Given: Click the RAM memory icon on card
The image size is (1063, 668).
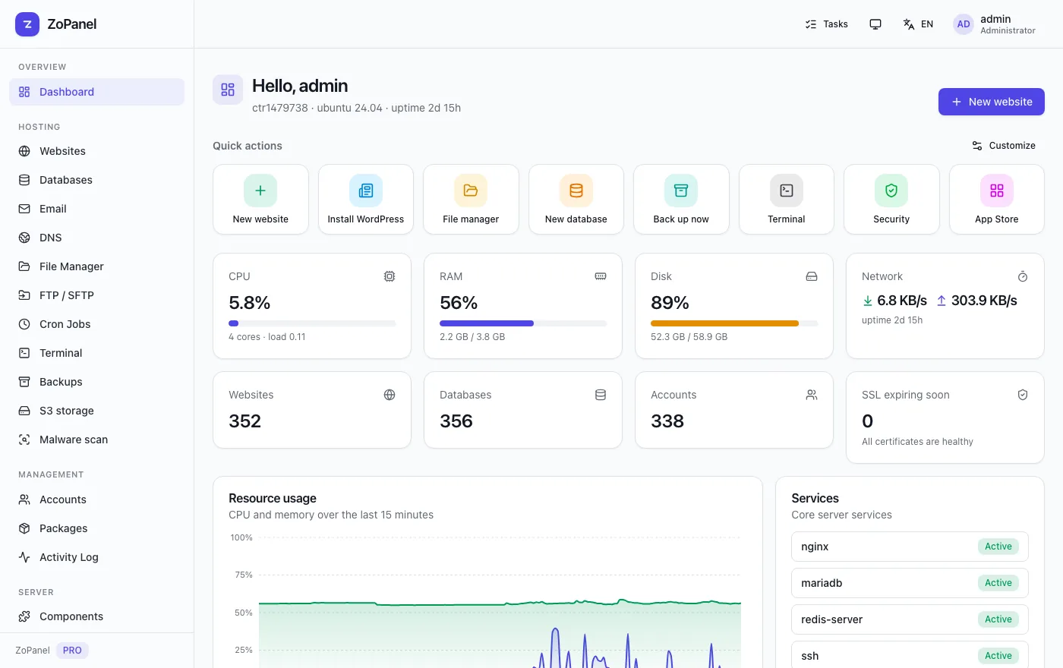Looking at the screenshot, I should point(601,276).
